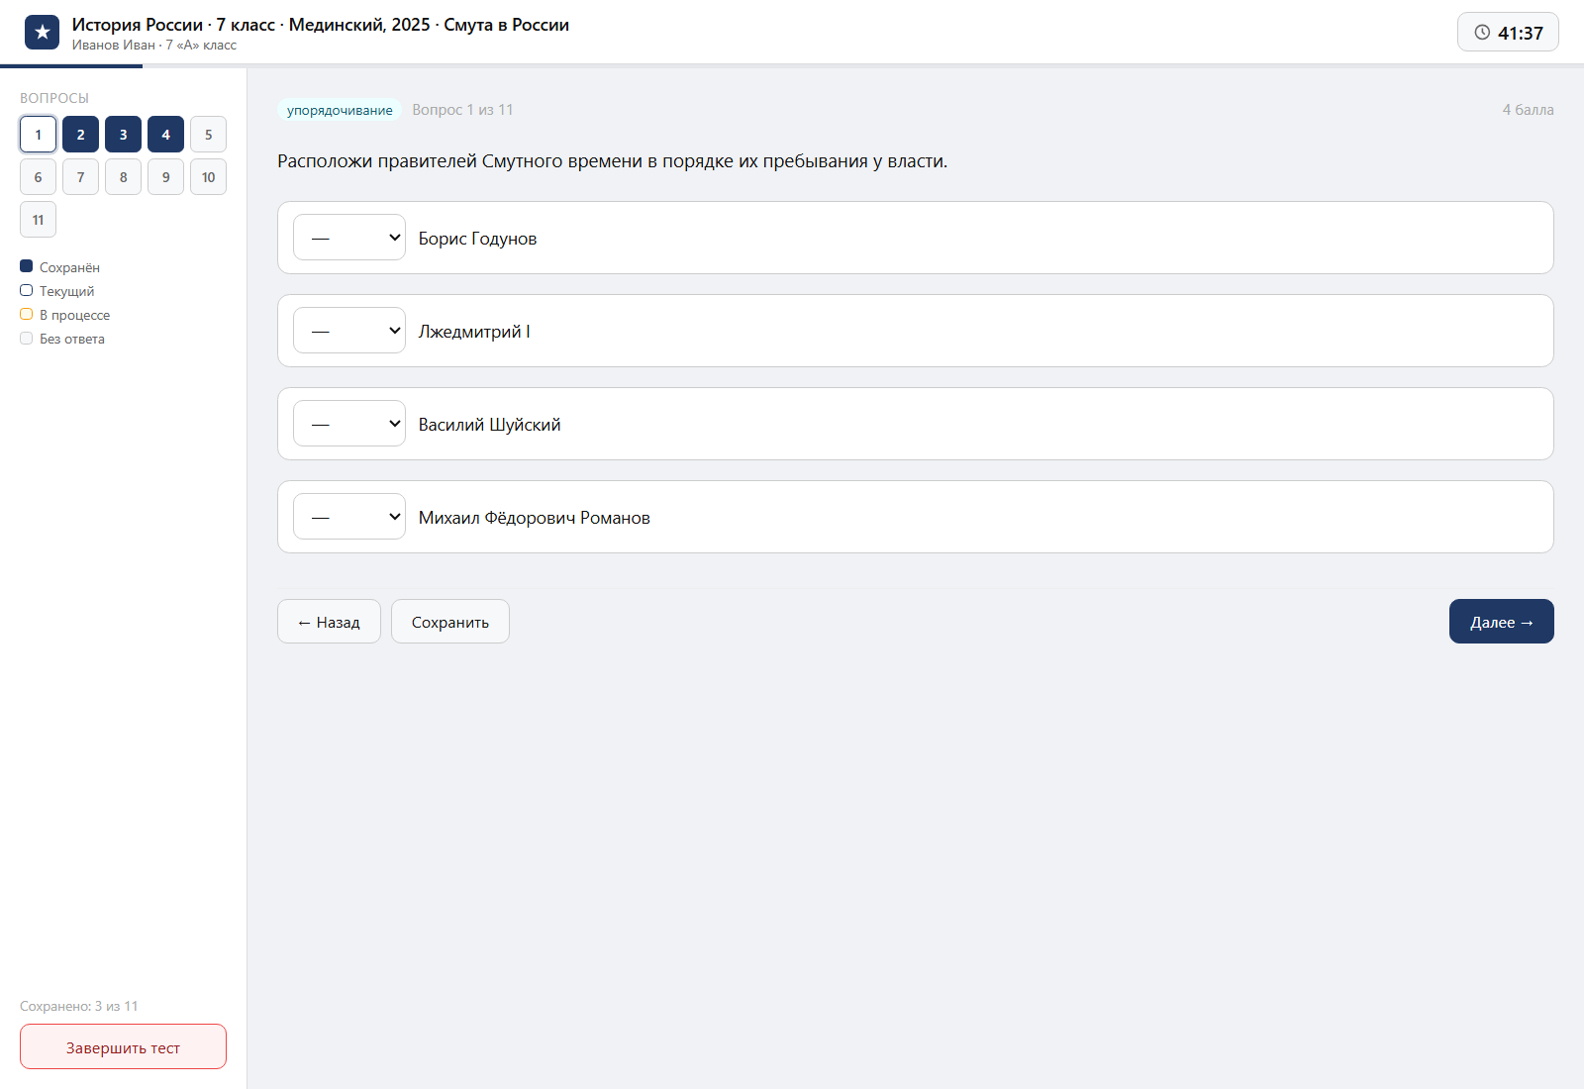The height and width of the screenshot is (1089, 1584).
Task: Click the text Василий Шуйский
Action: (489, 425)
